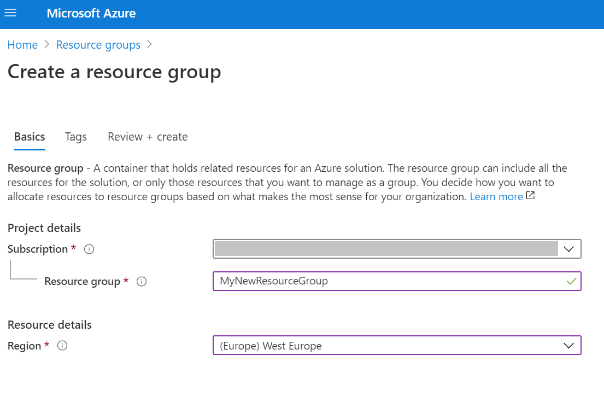The image size is (604, 396).
Task: Click the chevron after Resource groups breadcrumb
Action: point(149,45)
